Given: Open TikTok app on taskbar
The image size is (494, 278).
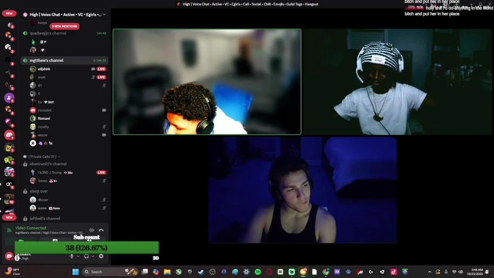Looking at the screenshot, I should [394, 272].
